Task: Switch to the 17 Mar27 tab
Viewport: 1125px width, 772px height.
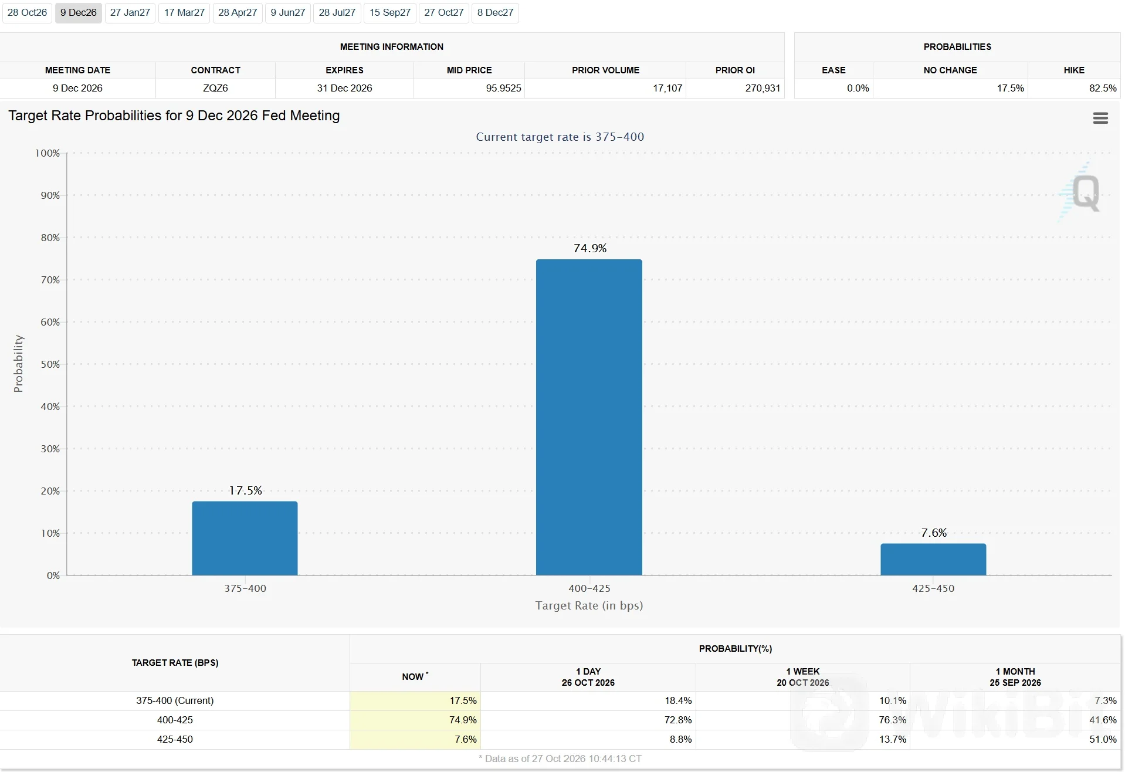Action: coord(184,13)
